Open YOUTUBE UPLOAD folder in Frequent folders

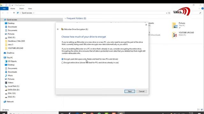pos(183,35)
